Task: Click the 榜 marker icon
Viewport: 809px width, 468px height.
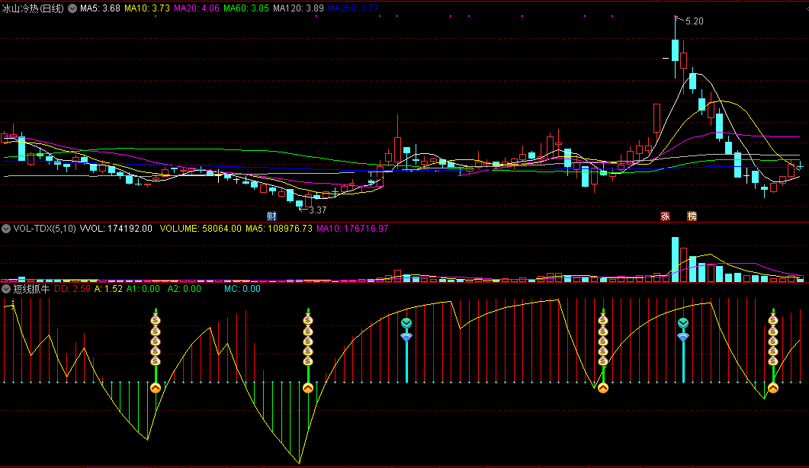Action: tap(692, 216)
